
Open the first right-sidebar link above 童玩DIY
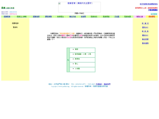pos(145,24)
